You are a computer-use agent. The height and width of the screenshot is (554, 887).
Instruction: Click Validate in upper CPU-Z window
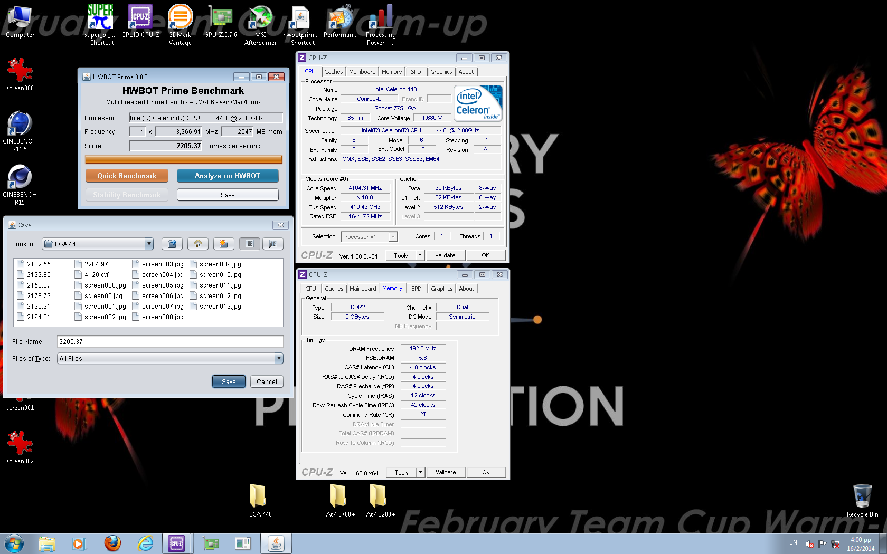[x=445, y=255]
